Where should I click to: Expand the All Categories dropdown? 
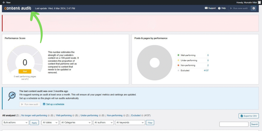click(x=76, y=123)
